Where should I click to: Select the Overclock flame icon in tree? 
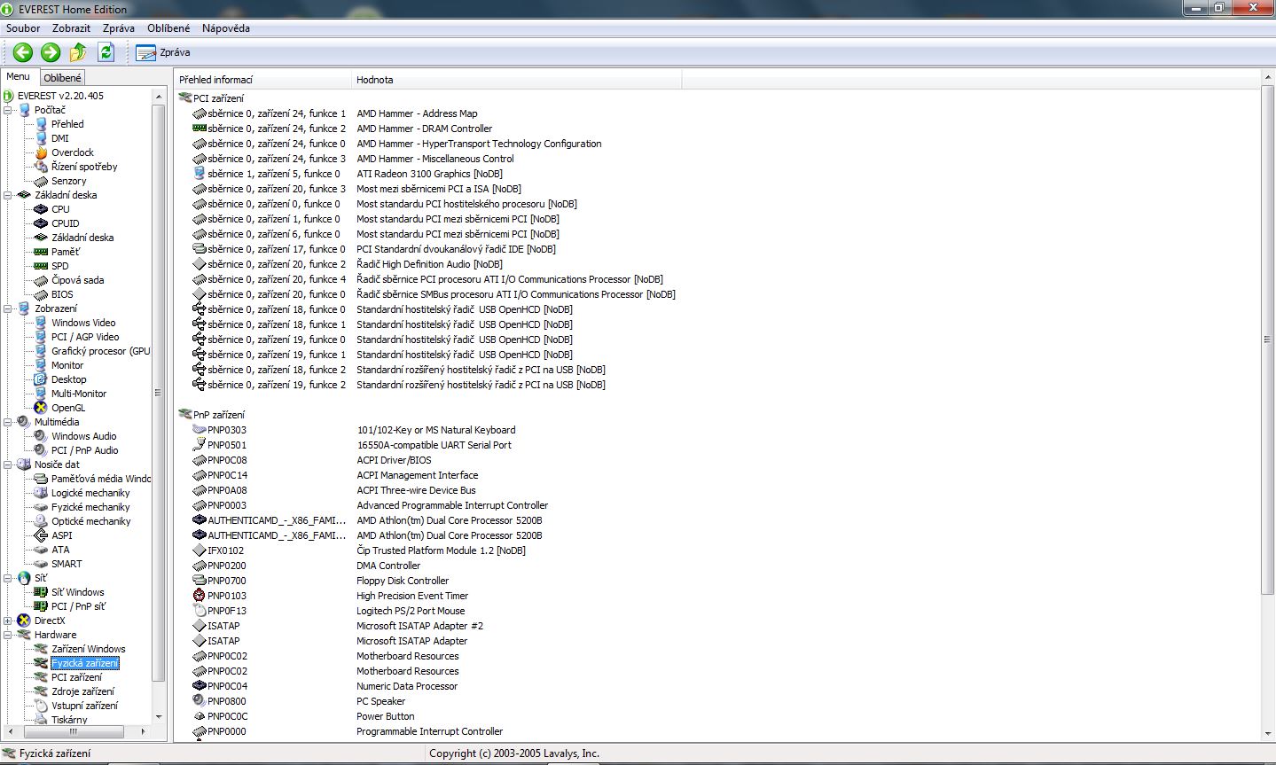point(41,152)
